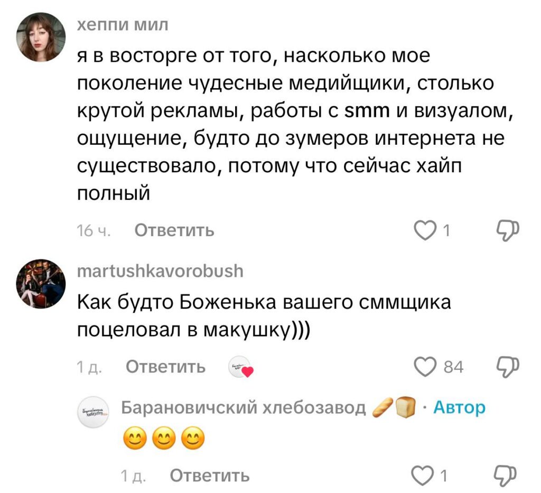Open the martushkavorobush username link
541x493 pixels.
pos(160,271)
